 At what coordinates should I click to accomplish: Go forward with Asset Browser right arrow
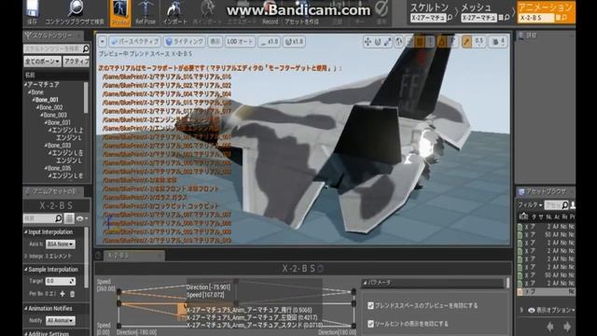click(567, 327)
